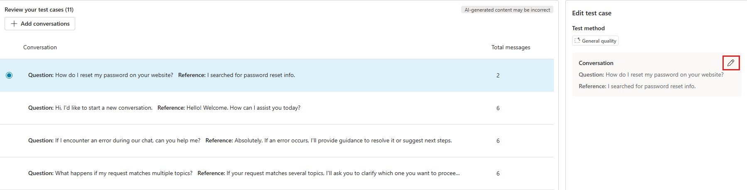This screenshot has width=747, height=190.
Task: Click message count for the 'multiple topics' row
Action: point(498,173)
